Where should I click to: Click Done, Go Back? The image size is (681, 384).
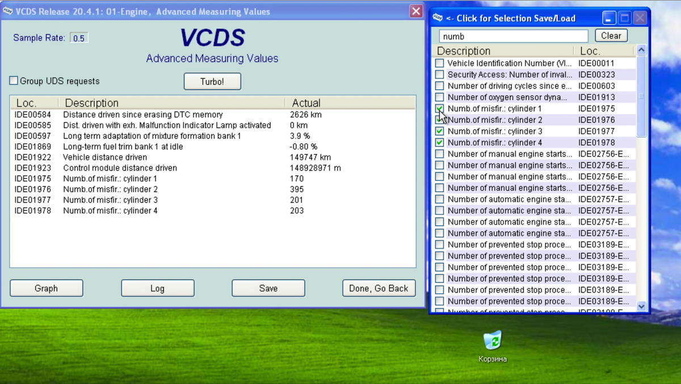click(379, 288)
